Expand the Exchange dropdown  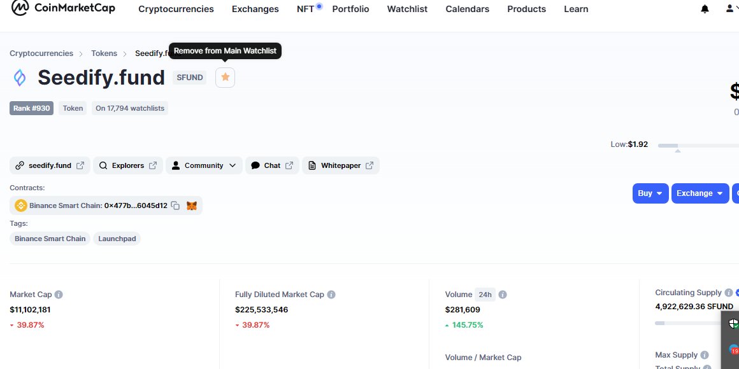[700, 193]
